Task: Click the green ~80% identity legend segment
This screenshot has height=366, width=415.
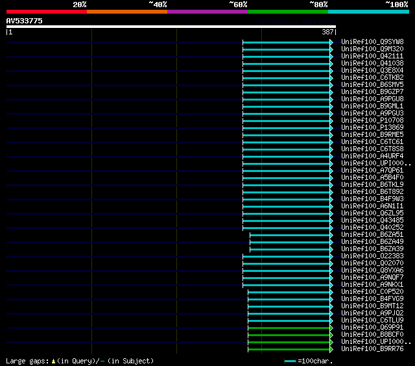Action: click(288, 12)
